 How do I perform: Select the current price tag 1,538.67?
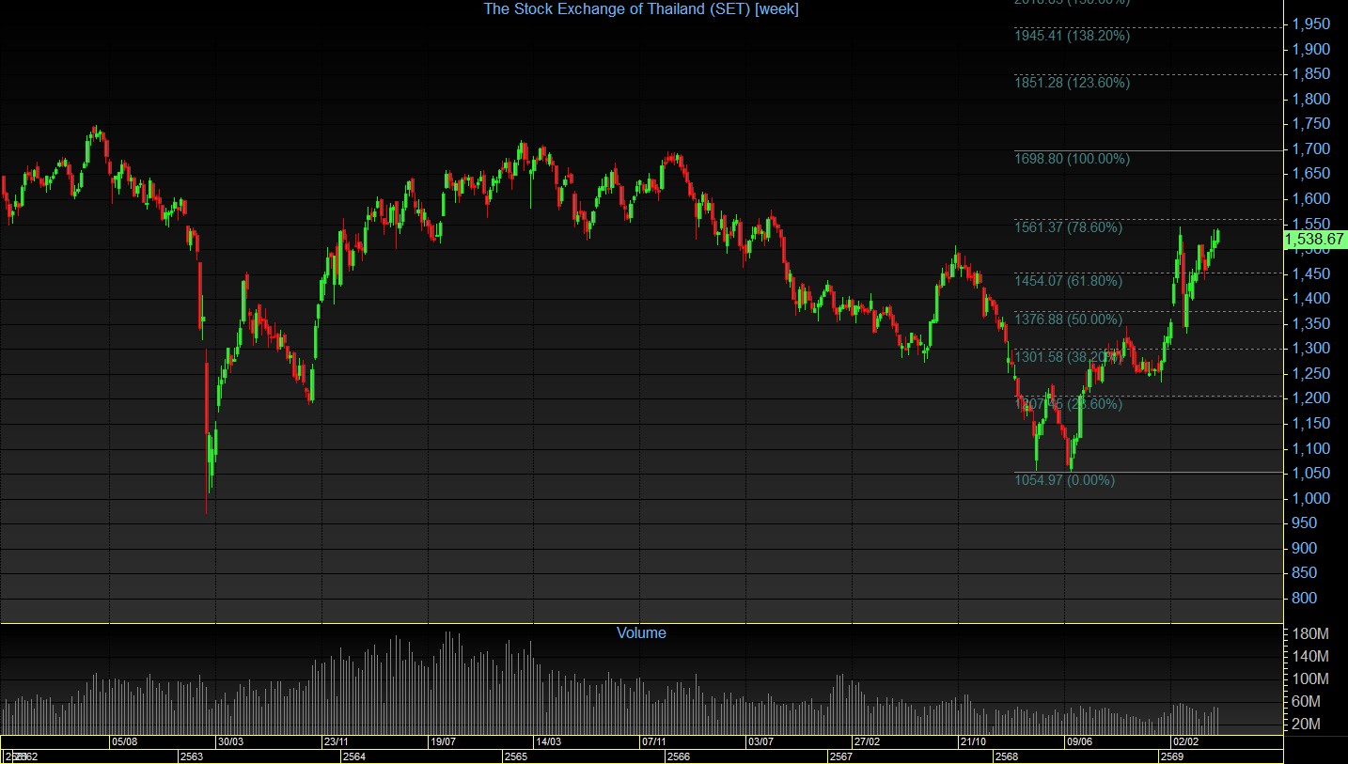(x=1315, y=240)
